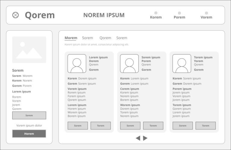Click the Korem ipsum dolor sit amet description

pos(97,44)
